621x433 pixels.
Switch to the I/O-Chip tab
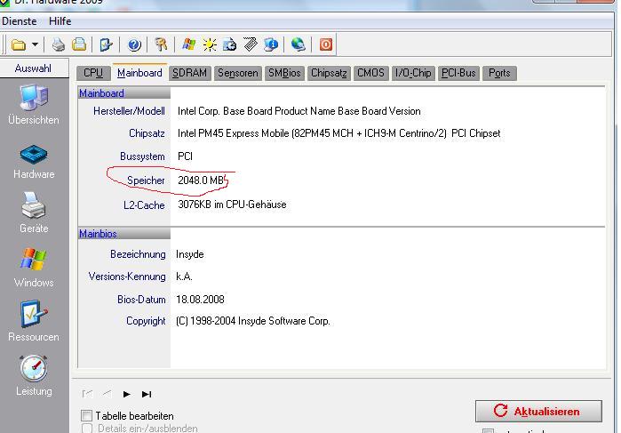pos(413,73)
